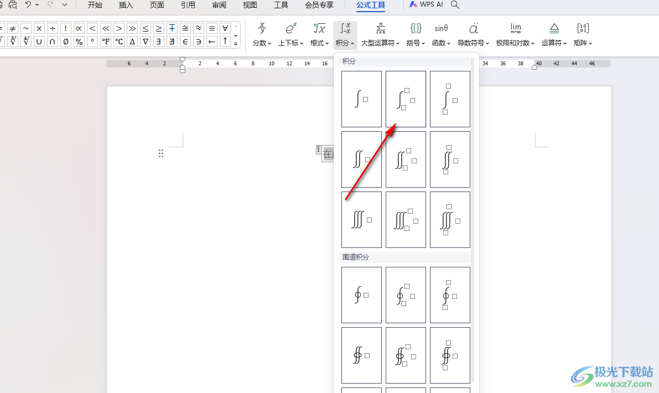Insert the not-equal symbol

[x=13, y=28]
